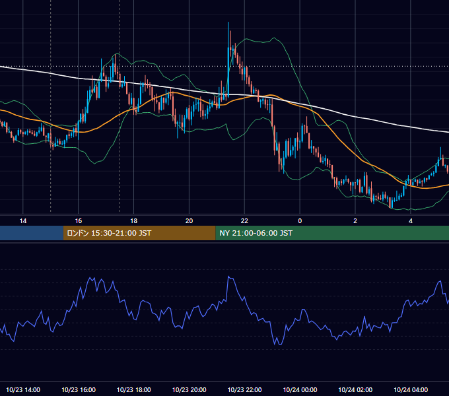This screenshot has height=396, width=449.
Task: Click the 20 hour label on the price chart axis
Action: [189, 221]
